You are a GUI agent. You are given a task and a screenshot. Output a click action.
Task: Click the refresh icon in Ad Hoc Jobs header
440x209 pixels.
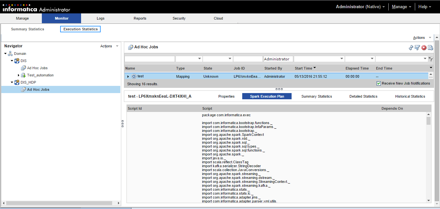click(411, 48)
